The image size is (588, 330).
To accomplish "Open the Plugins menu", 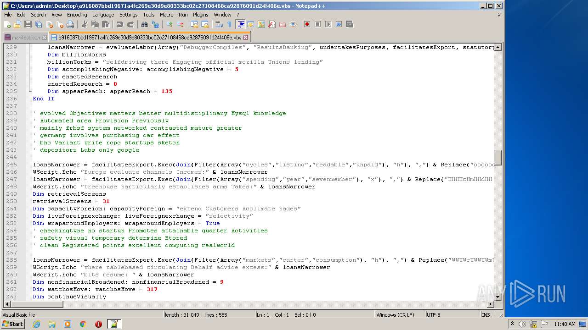I will pyautogui.click(x=200, y=15).
